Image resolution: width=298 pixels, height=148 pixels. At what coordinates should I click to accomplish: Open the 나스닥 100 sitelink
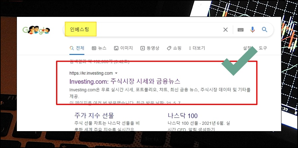183,116
